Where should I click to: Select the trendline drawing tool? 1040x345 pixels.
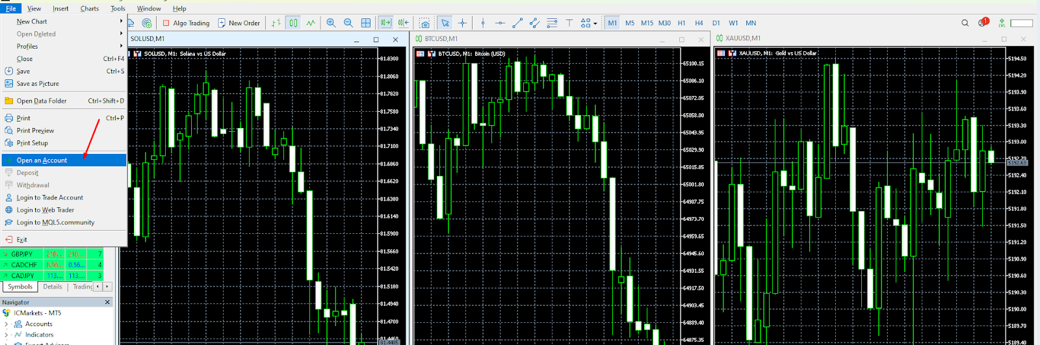tap(517, 23)
